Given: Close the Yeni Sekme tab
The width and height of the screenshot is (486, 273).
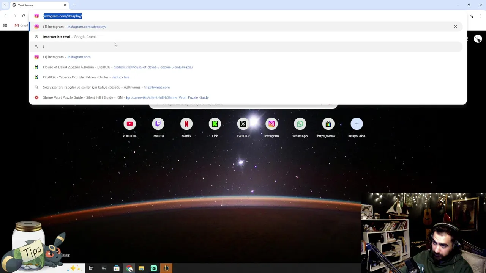Looking at the screenshot, I should (65, 5).
